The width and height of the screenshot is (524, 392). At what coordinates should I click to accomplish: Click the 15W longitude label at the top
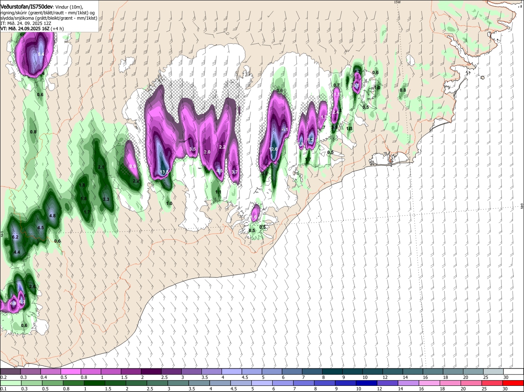pos(396,2)
